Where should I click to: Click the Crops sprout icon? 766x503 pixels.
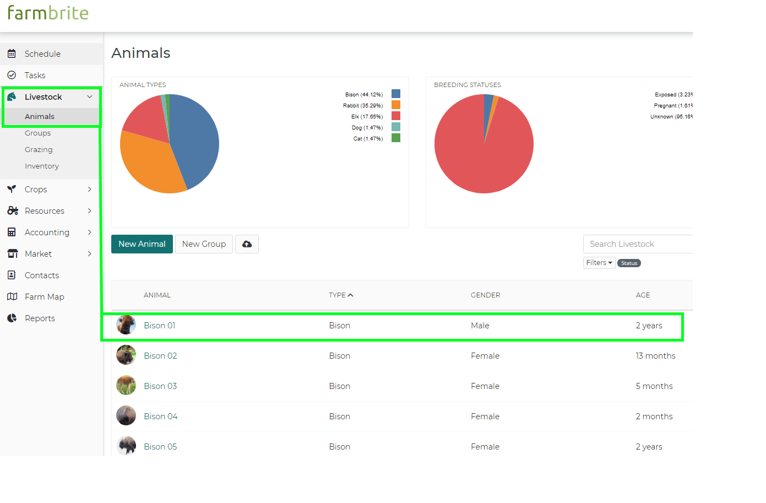pos(12,189)
